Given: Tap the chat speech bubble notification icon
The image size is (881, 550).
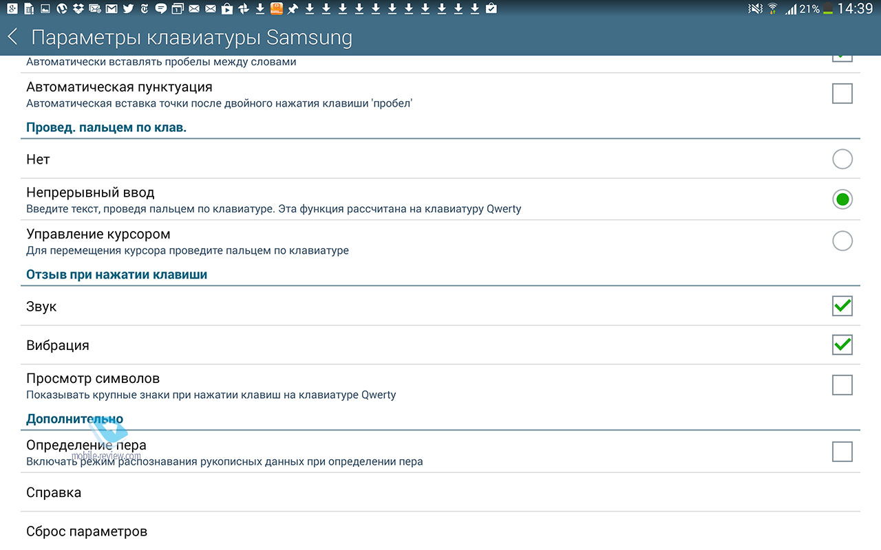Looking at the screenshot, I should point(161,9).
